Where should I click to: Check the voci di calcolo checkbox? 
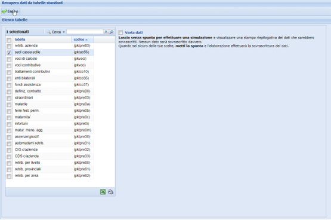[9, 59]
